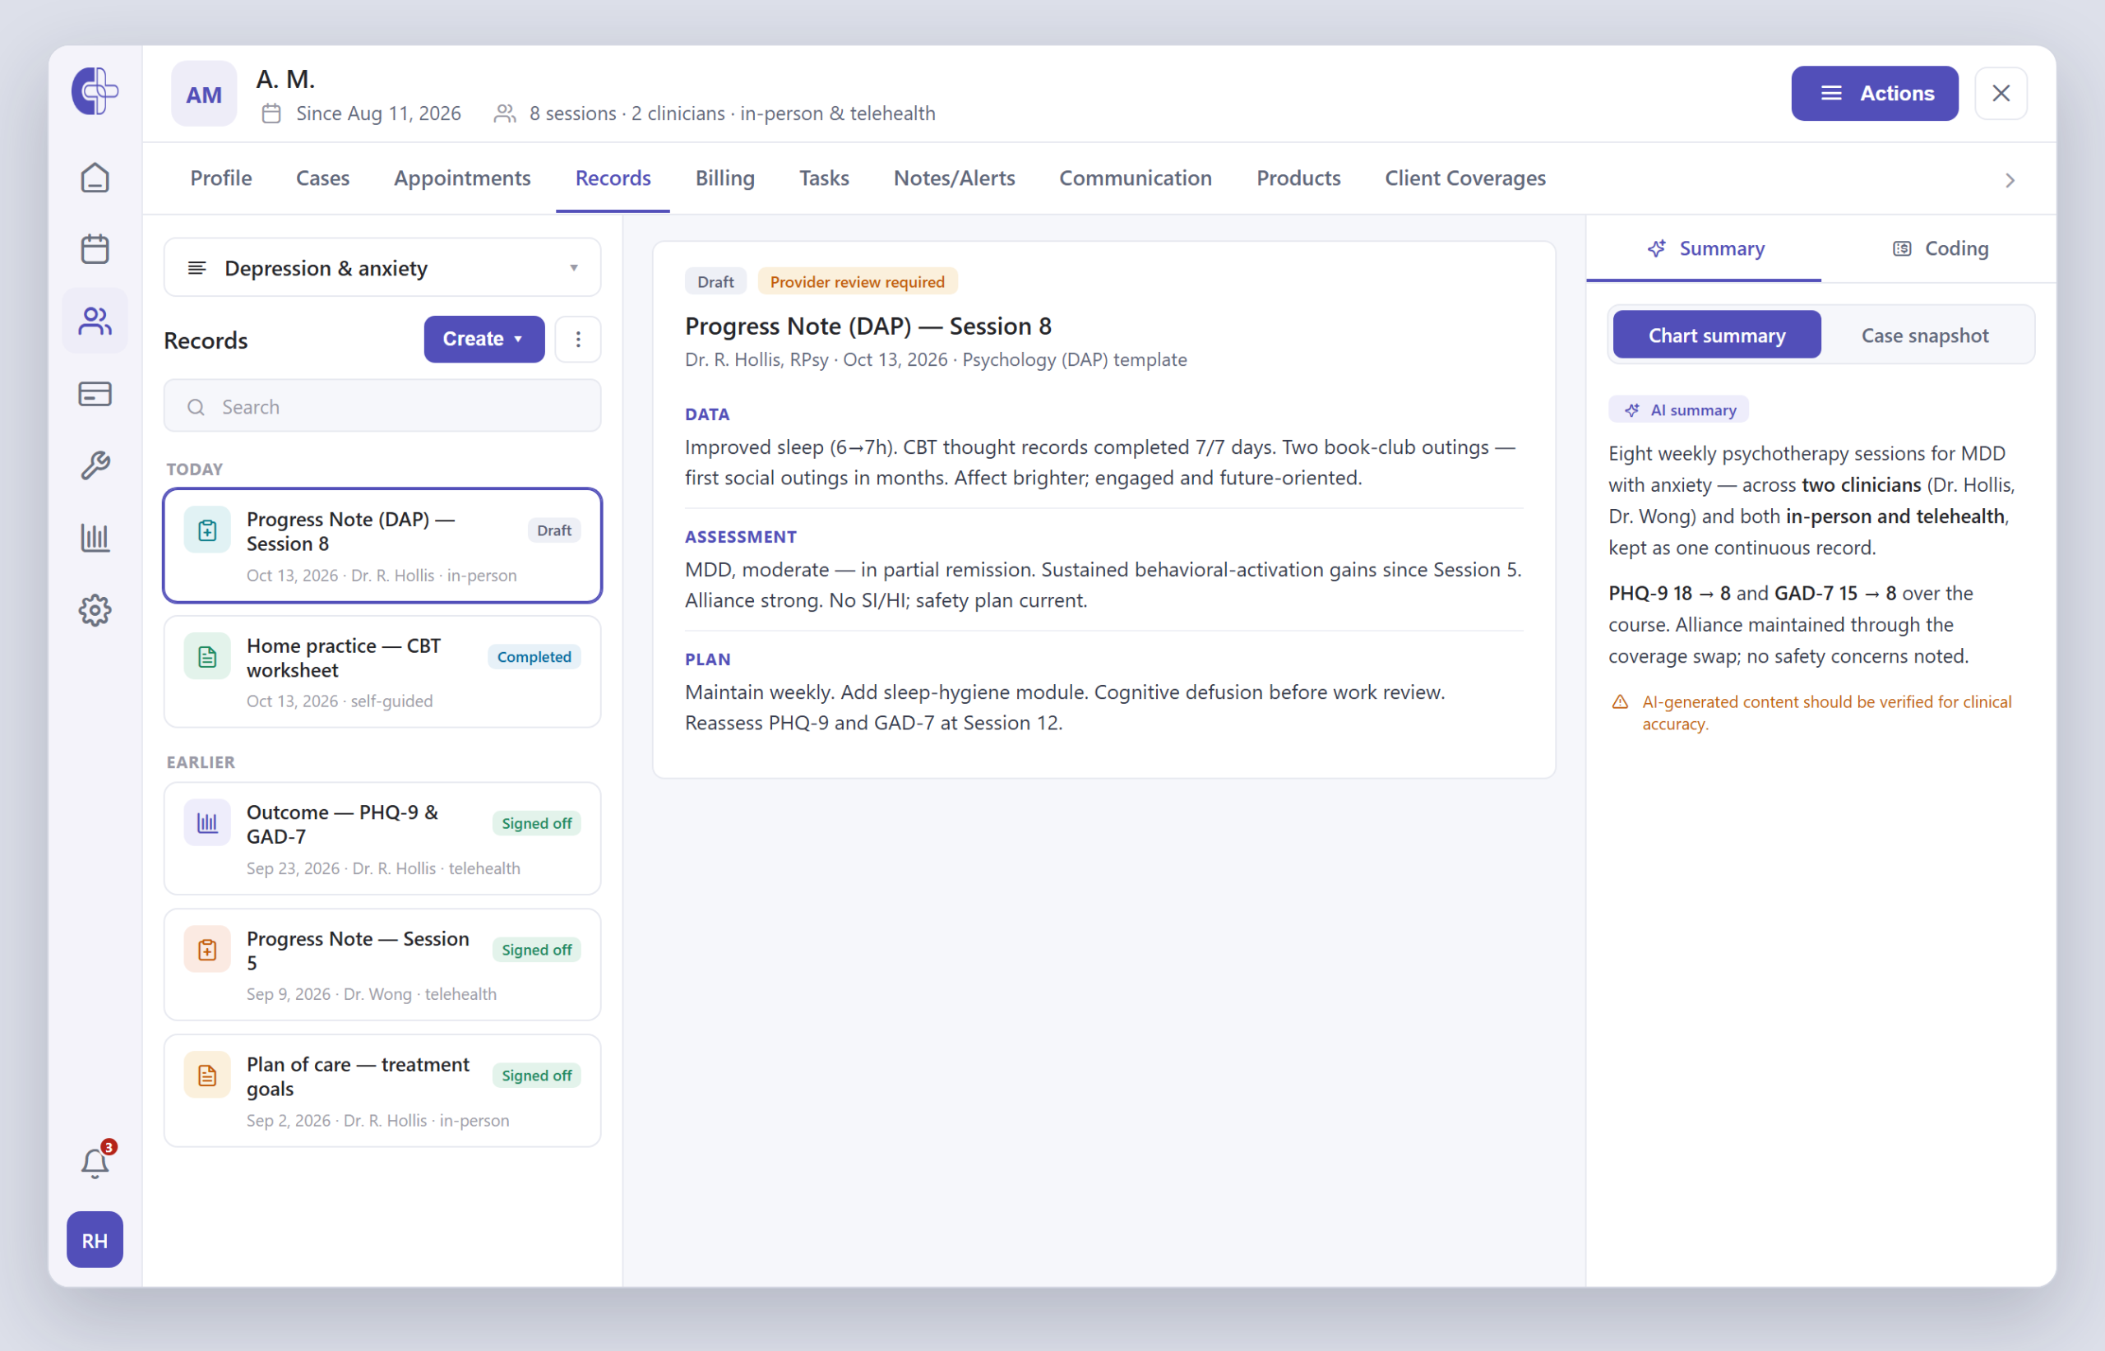This screenshot has height=1351, width=2105.
Task: Switch to Case snapshot view
Action: coord(1925,335)
